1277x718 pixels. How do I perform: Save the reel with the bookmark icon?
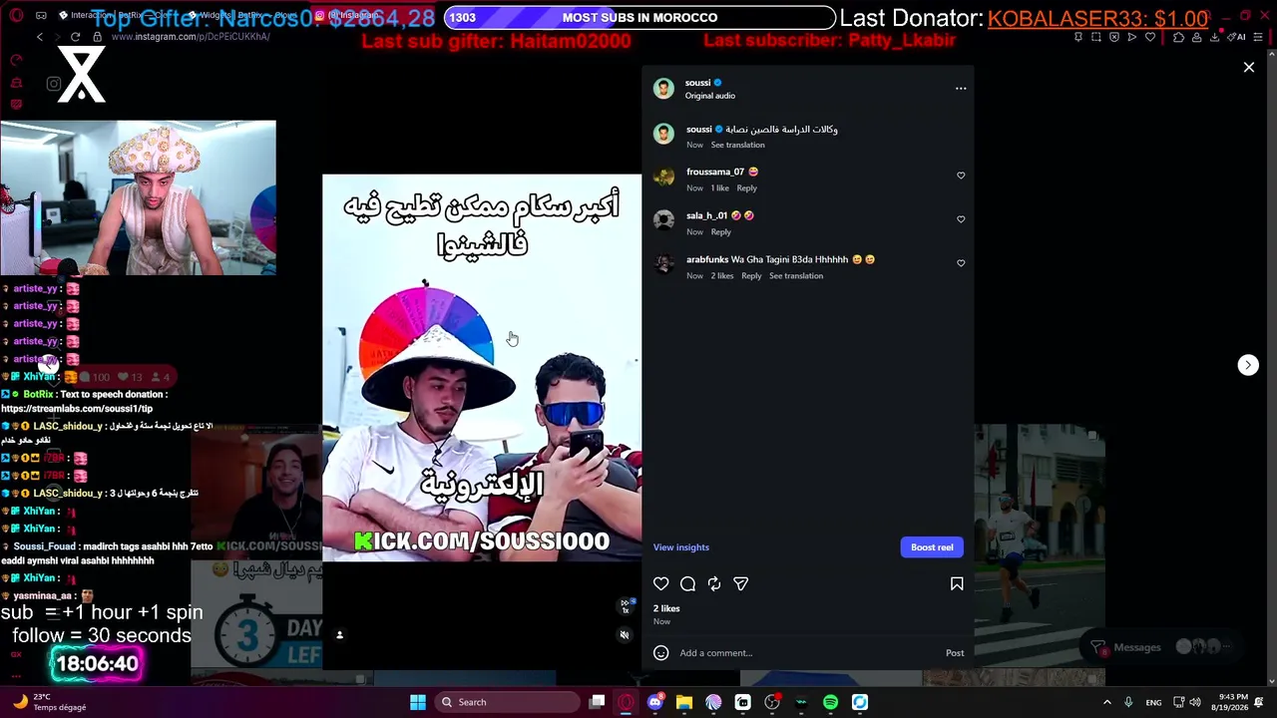tap(957, 584)
